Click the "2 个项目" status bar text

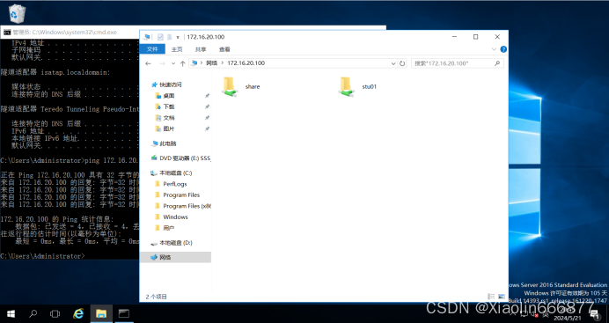click(156, 297)
